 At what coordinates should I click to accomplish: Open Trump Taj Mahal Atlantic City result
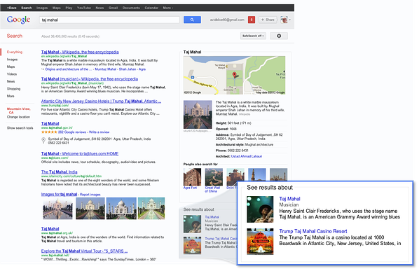tap(102, 102)
